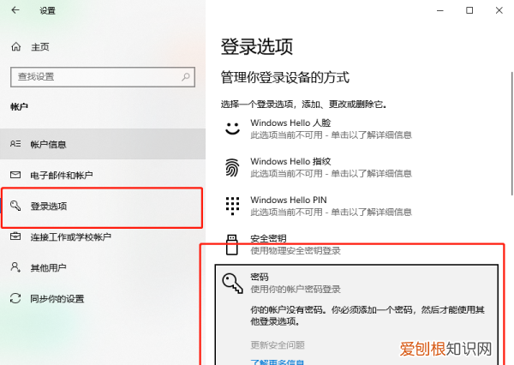514x365 pixels.
Task: Open 帐户信息 in the sidebar
Action: coord(103,144)
